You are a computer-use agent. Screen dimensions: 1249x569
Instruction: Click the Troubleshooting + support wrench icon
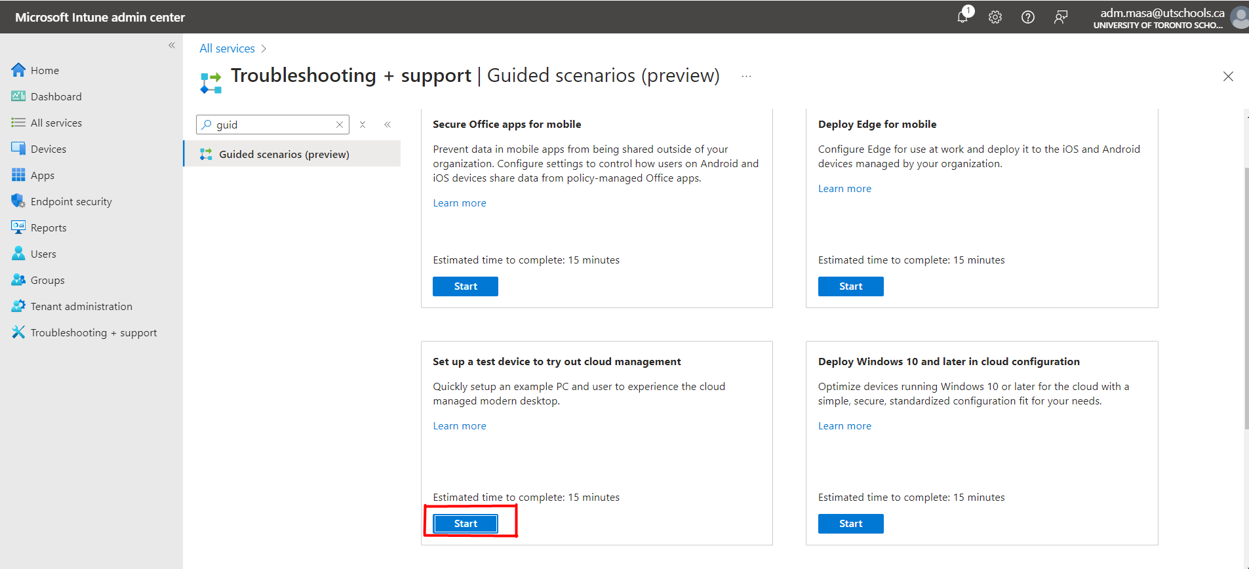18,332
